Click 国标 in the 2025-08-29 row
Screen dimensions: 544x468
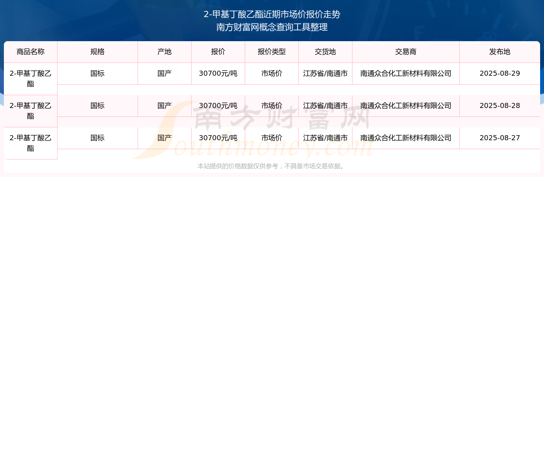click(x=98, y=73)
